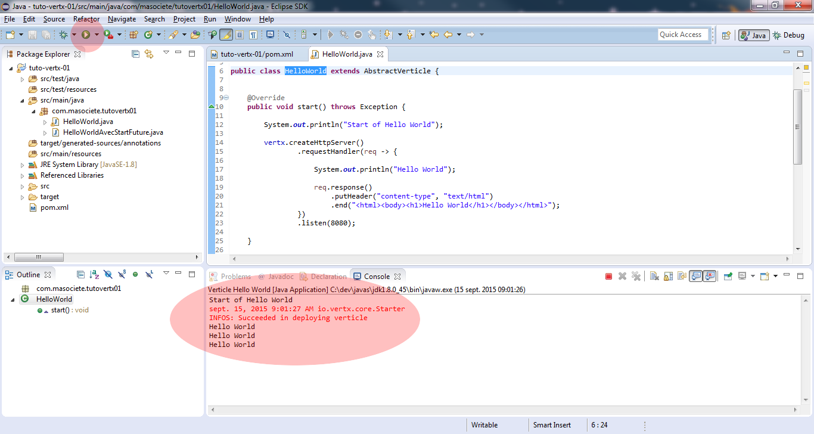Click the green Run button in toolbar
The height and width of the screenshot is (434, 814).
pyautogui.click(x=86, y=35)
